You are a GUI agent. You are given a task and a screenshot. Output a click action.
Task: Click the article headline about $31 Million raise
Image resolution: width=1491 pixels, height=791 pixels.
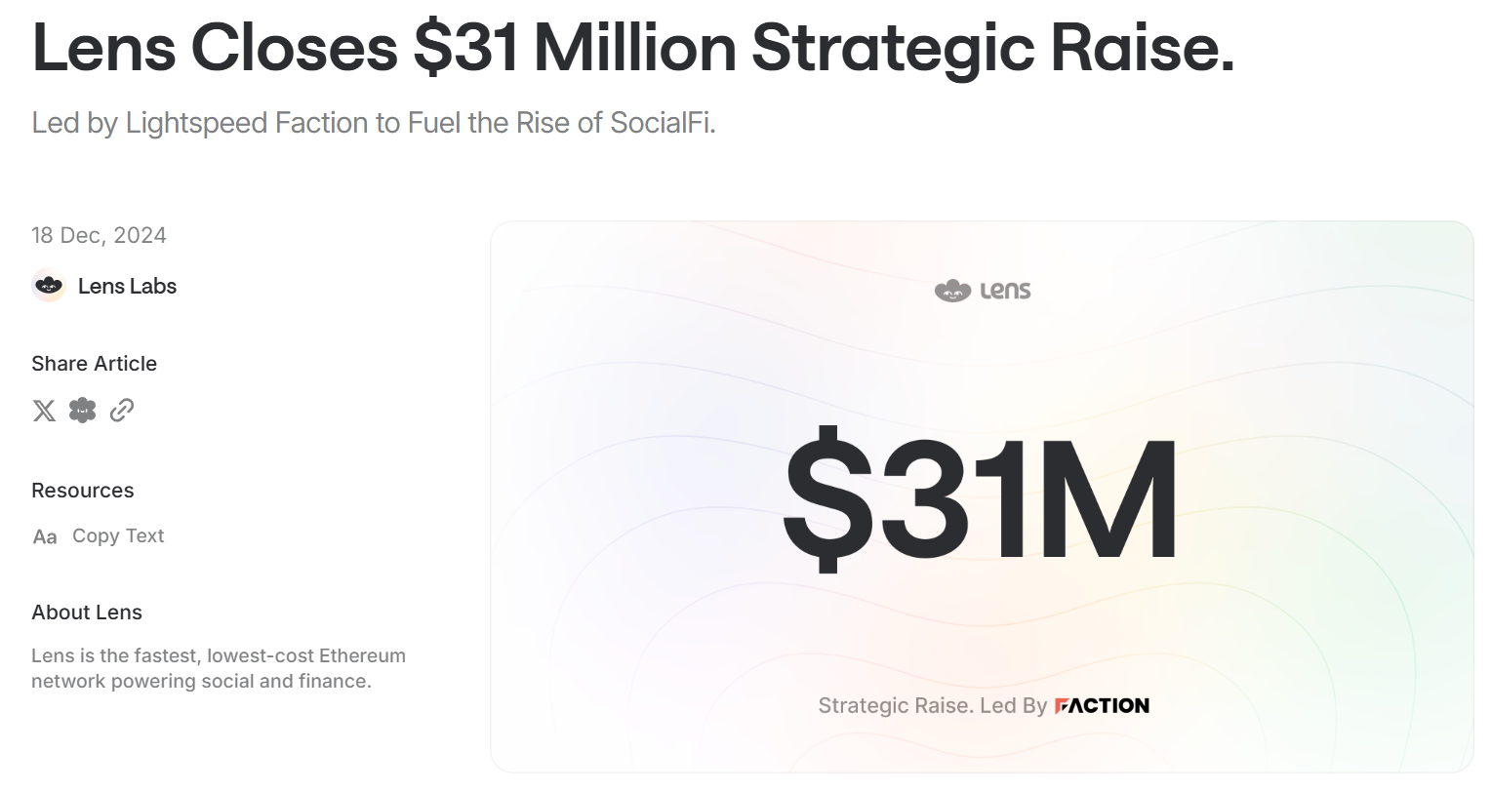click(x=632, y=47)
